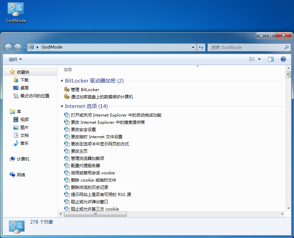Go back with the Back arrow button

pos(8,47)
